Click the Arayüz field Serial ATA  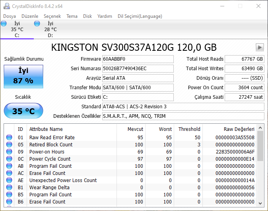coord(138,78)
